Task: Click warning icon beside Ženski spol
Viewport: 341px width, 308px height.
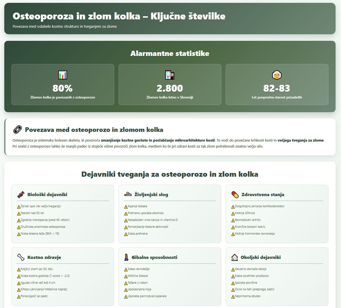Action: click(19, 206)
